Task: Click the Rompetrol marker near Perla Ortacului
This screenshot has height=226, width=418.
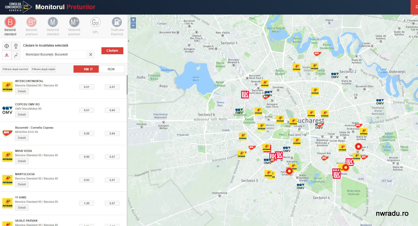Action: click(x=289, y=171)
